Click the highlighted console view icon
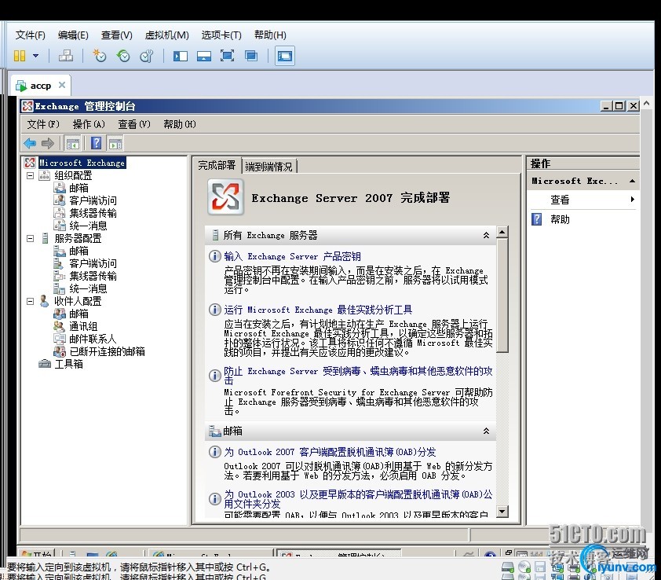Viewport: 661px width, 580px height. pyautogui.click(x=284, y=56)
